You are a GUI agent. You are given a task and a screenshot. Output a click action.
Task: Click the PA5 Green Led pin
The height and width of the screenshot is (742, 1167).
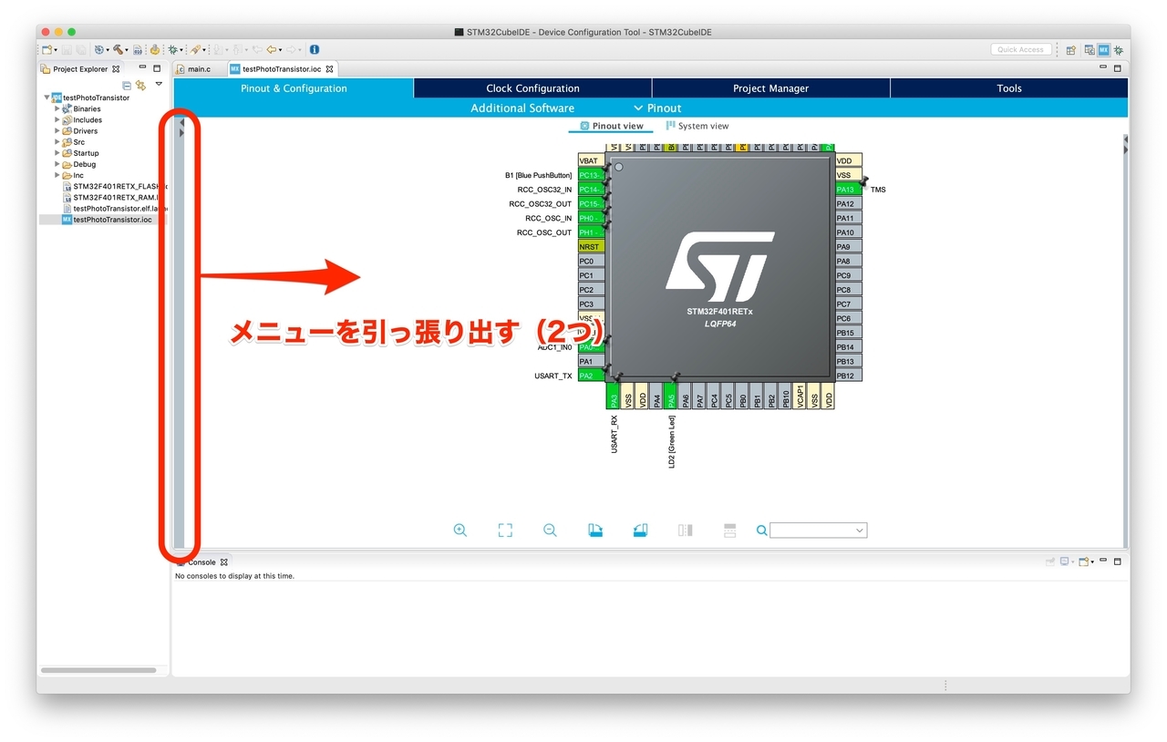670,397
